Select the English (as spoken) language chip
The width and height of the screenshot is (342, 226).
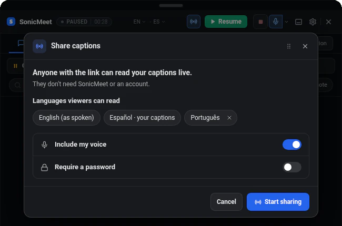66,118
